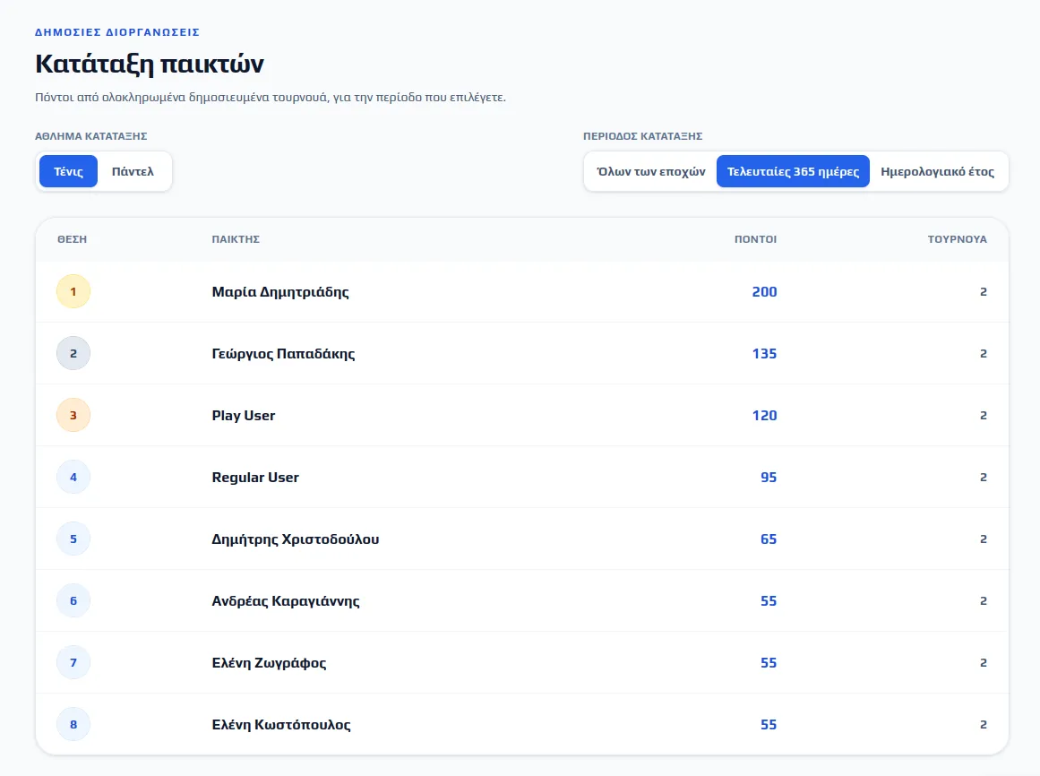Click the position 4 badge
The width and height of the screenshot is (1040, 776).
point(73,477)
